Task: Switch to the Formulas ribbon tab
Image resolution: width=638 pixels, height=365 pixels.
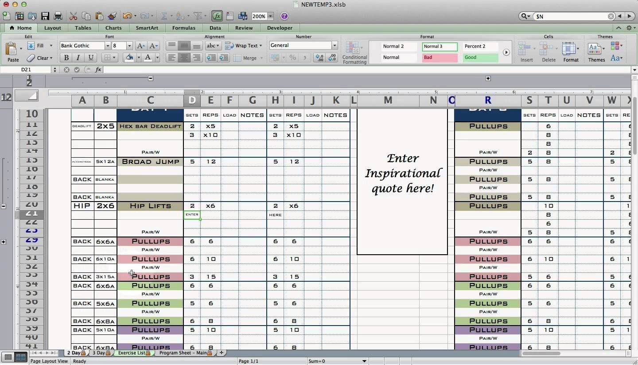Action: (x=183, y=28)
